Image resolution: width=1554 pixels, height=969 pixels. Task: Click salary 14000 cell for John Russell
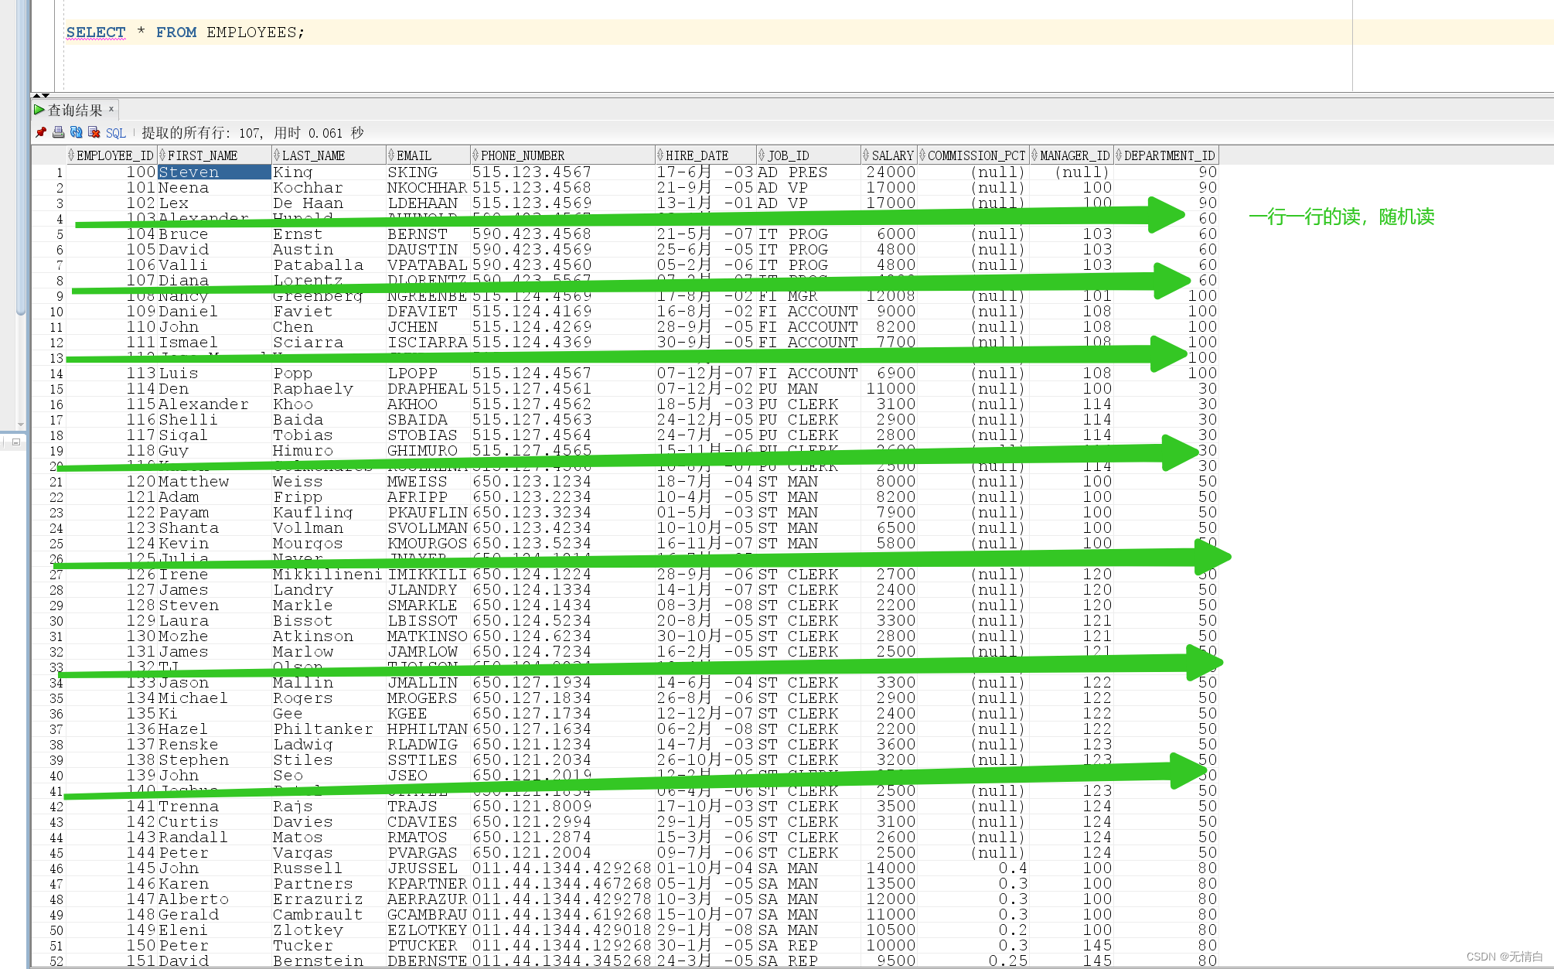891,868
